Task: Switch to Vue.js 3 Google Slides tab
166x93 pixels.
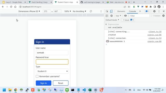Action: [13, 2]
